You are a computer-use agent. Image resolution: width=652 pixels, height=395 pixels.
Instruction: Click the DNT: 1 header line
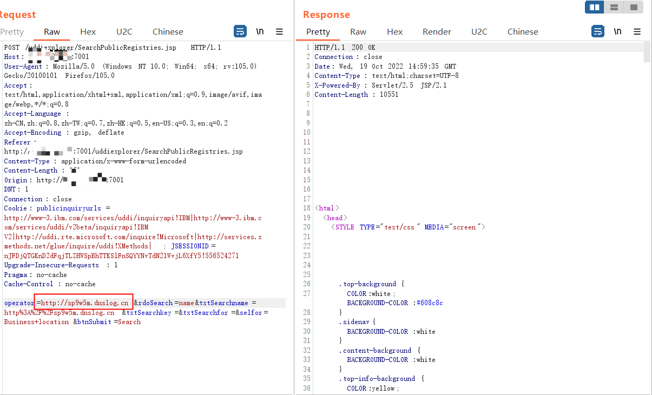pyautogui.click(x=16, y=189)
